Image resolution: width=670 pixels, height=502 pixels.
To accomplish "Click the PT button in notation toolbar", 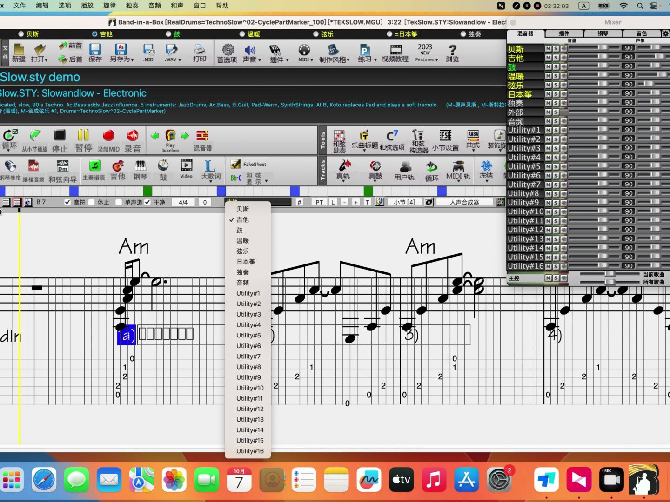I will tap(319, 202).
